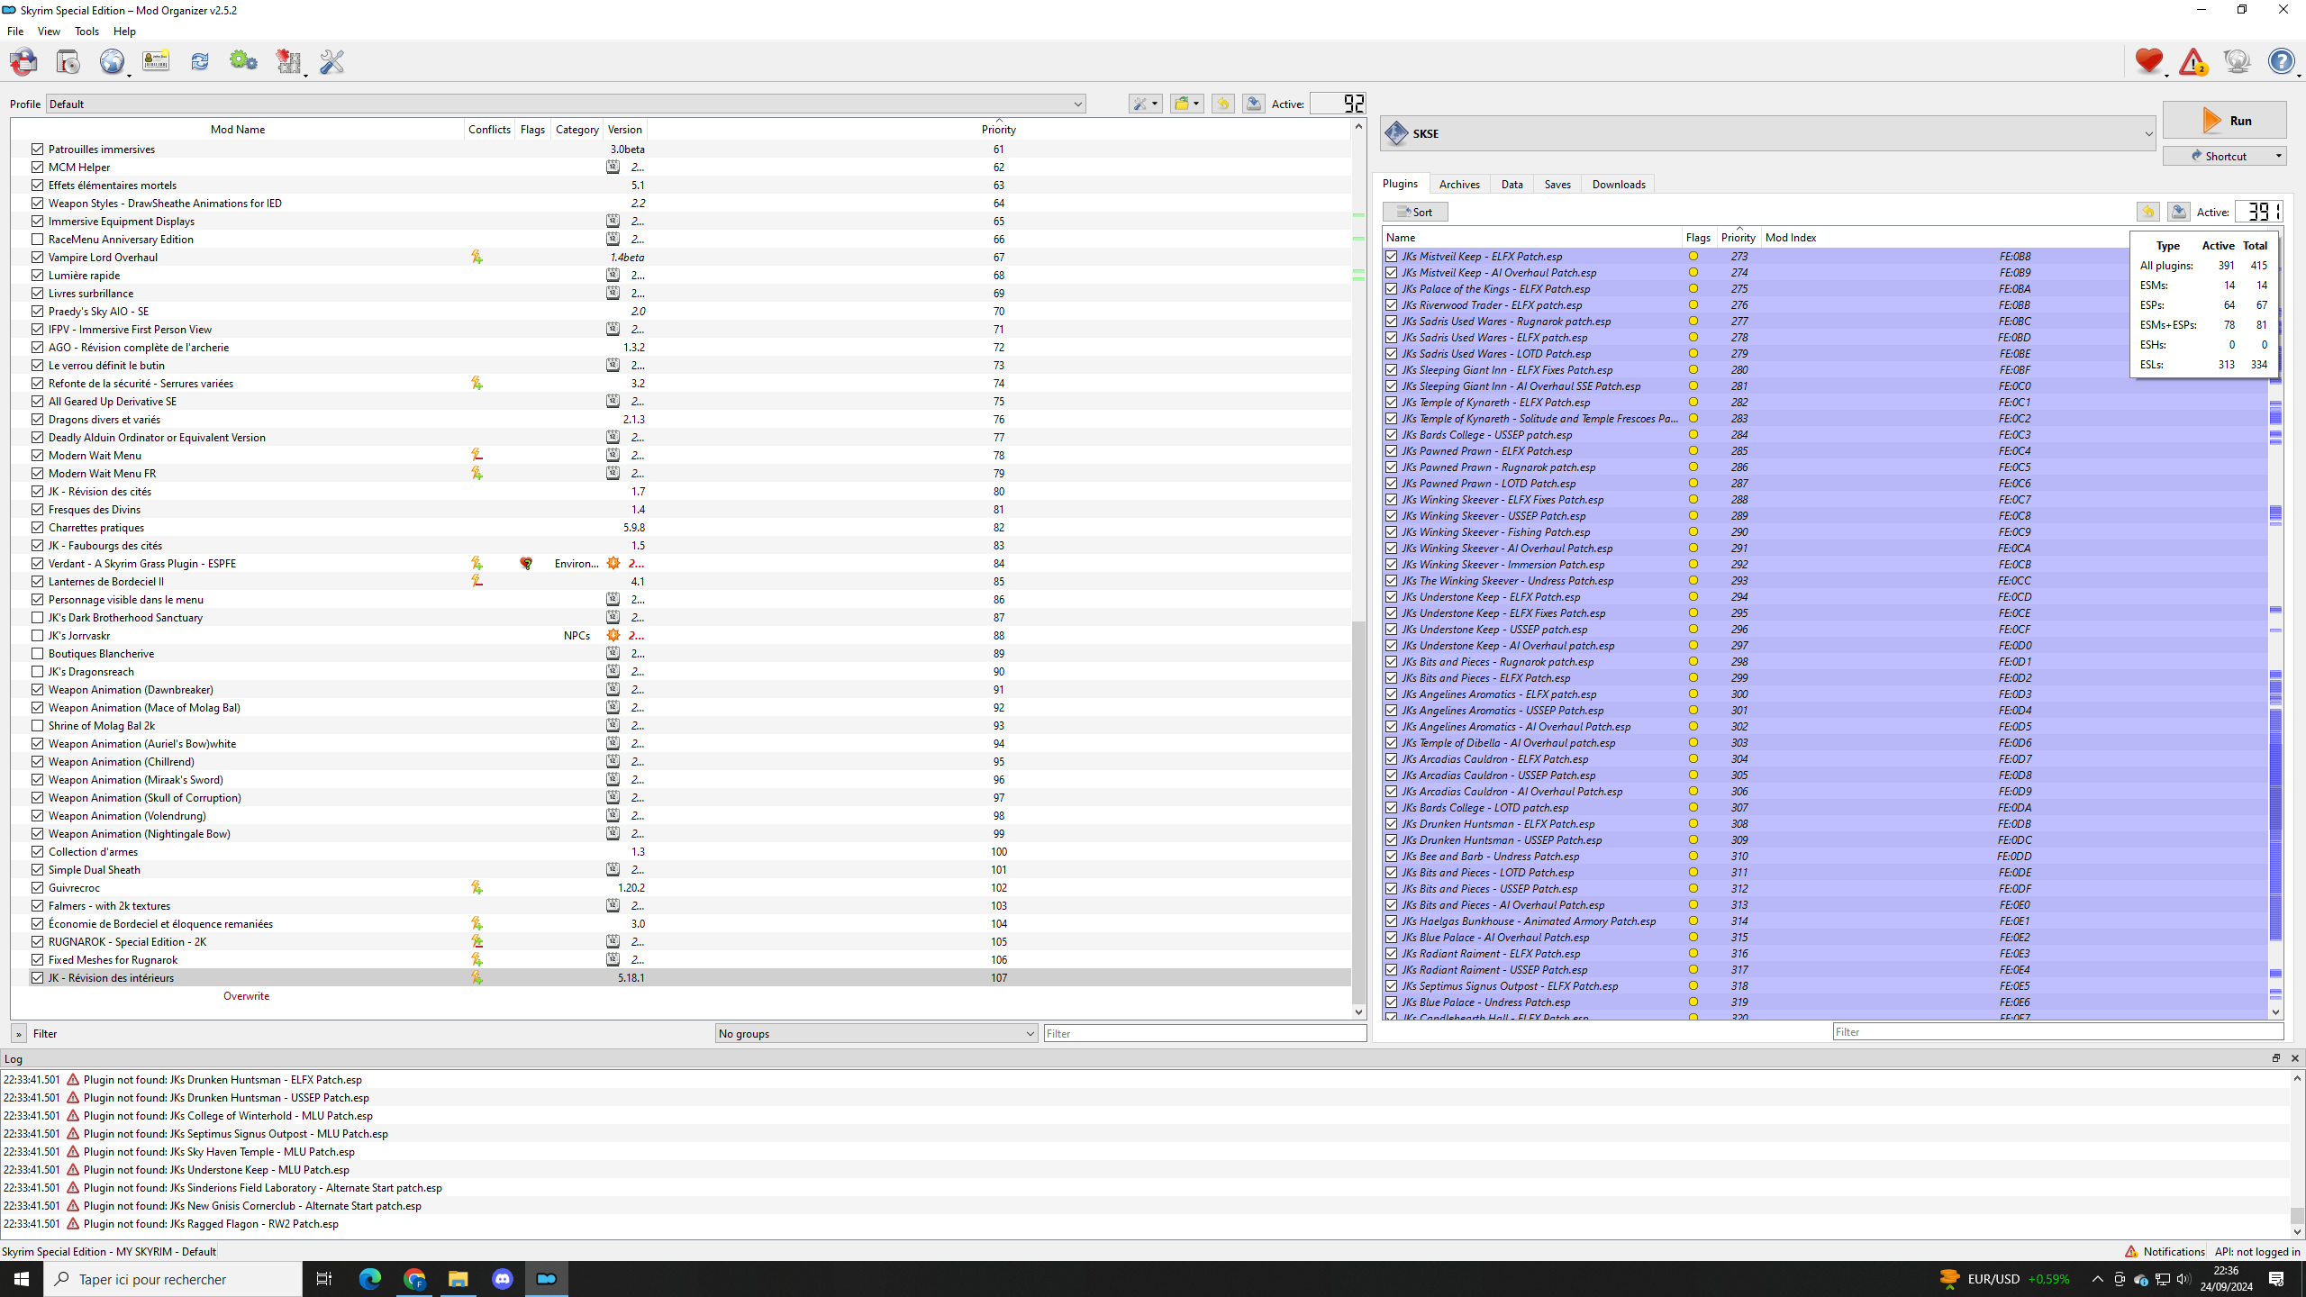Click puzzle pieces Tools toolbar icon

288,61
